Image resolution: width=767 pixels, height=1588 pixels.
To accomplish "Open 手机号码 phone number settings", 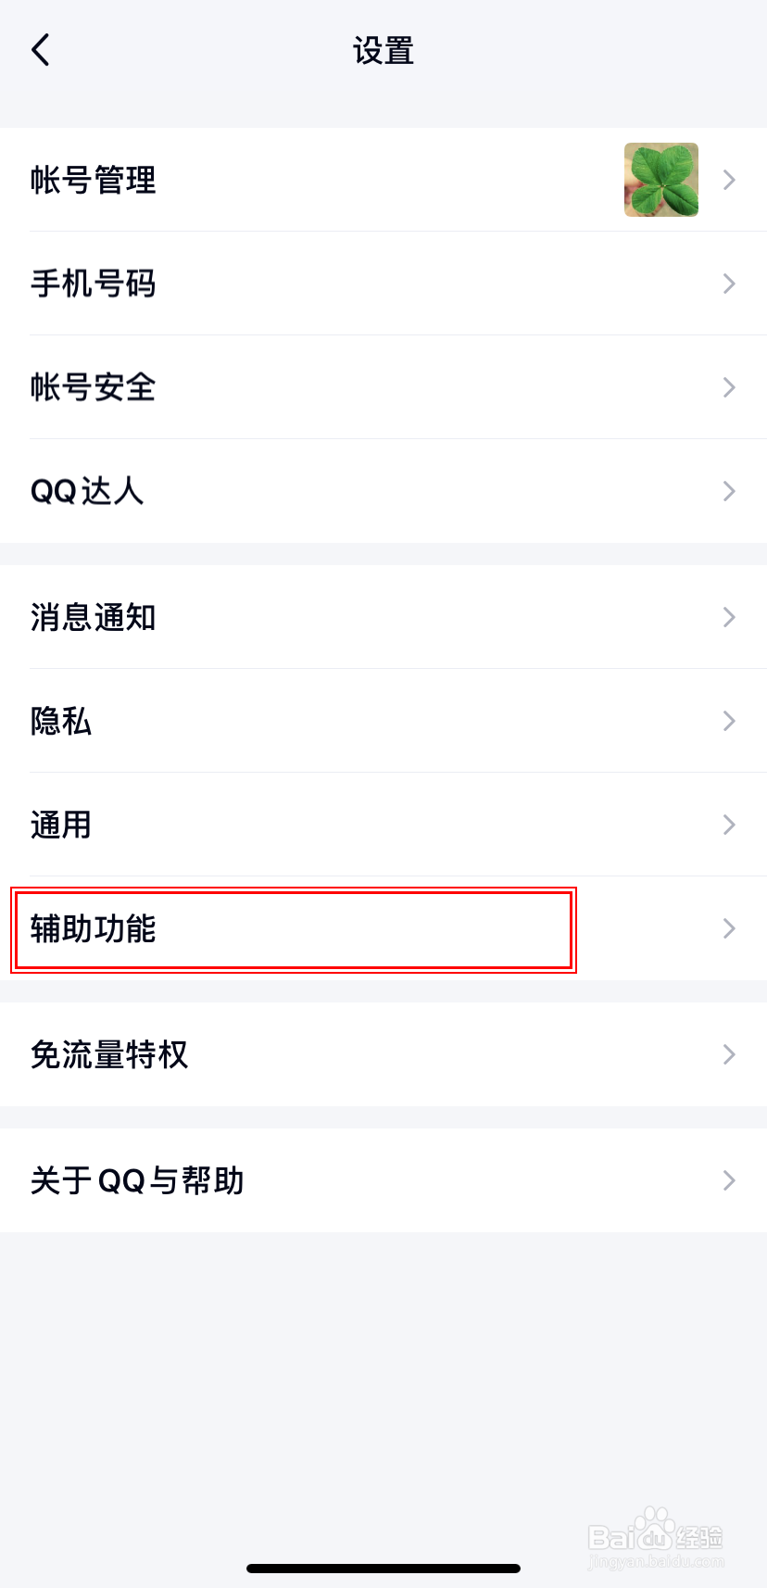I will [x=93, y=284].
